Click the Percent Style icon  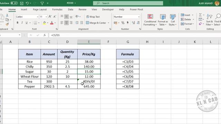pos(123,23)
